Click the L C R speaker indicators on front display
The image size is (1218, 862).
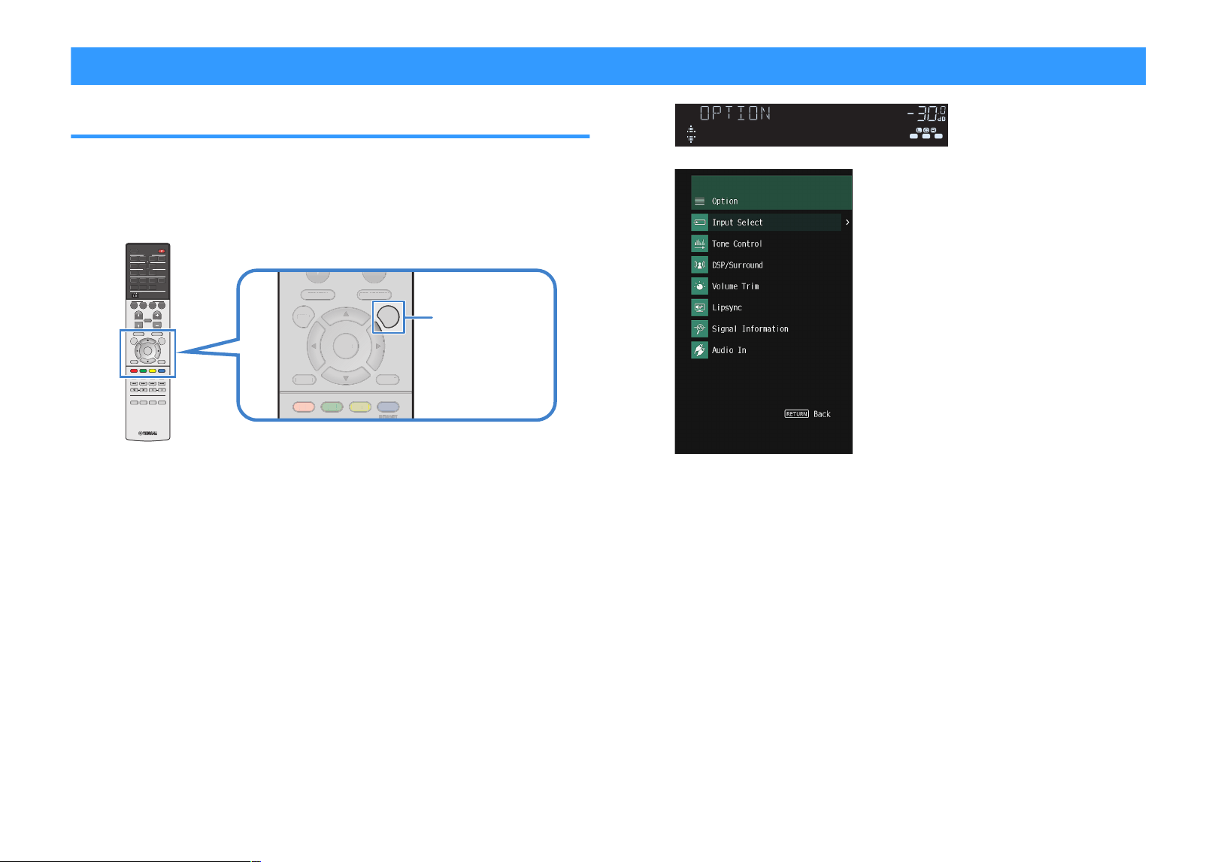(x=926, y=133)
